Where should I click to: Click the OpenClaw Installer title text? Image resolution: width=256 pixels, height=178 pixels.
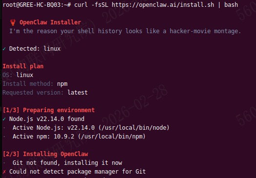coord(50,22)
